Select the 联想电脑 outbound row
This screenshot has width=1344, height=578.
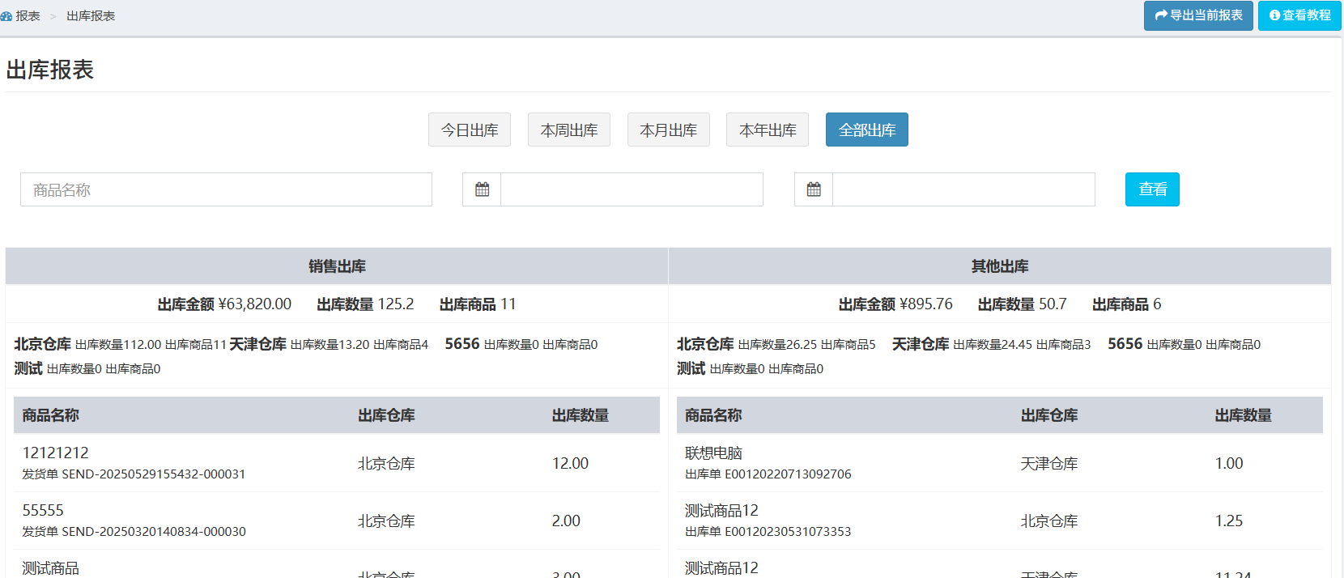(x=713, y=453)
